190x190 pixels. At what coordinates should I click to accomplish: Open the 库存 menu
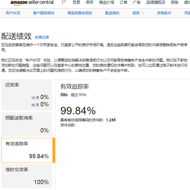pyautogui.click(x=89, y=2)
